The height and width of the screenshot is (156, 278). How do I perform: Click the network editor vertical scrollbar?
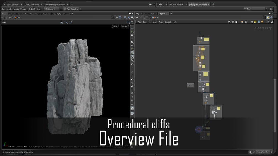pos(274,105)
